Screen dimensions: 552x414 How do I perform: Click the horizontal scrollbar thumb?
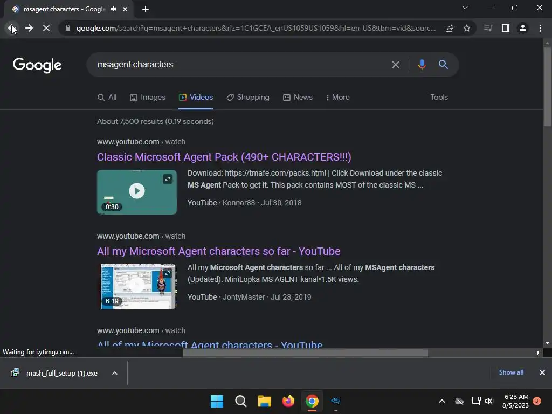click(305, 353)
